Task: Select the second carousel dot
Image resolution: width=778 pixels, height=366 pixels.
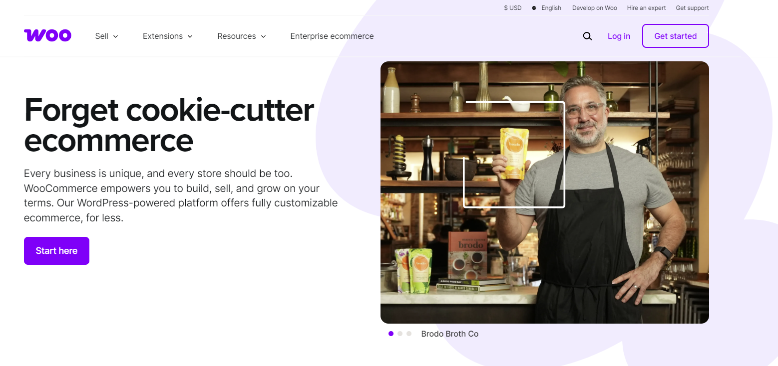Action: (400, 334)
